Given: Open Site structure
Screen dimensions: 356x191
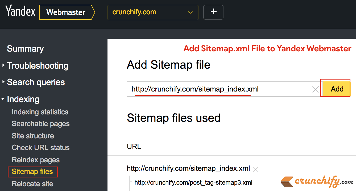Looking at the screenshot, I should tap(33, 136).
